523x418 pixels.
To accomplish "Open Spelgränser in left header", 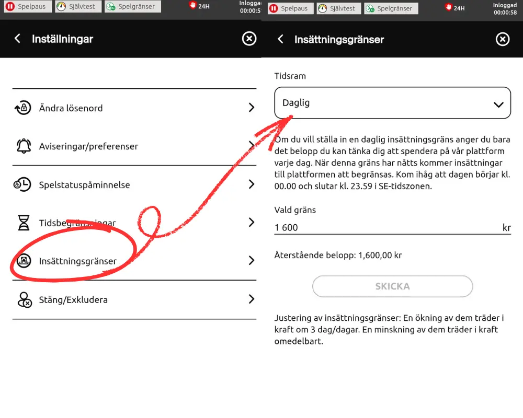I will [x=132, y=6].
